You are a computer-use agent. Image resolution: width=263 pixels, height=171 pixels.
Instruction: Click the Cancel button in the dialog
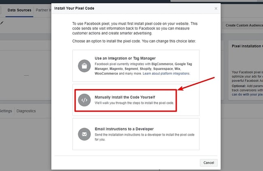[x=209, y=162]
